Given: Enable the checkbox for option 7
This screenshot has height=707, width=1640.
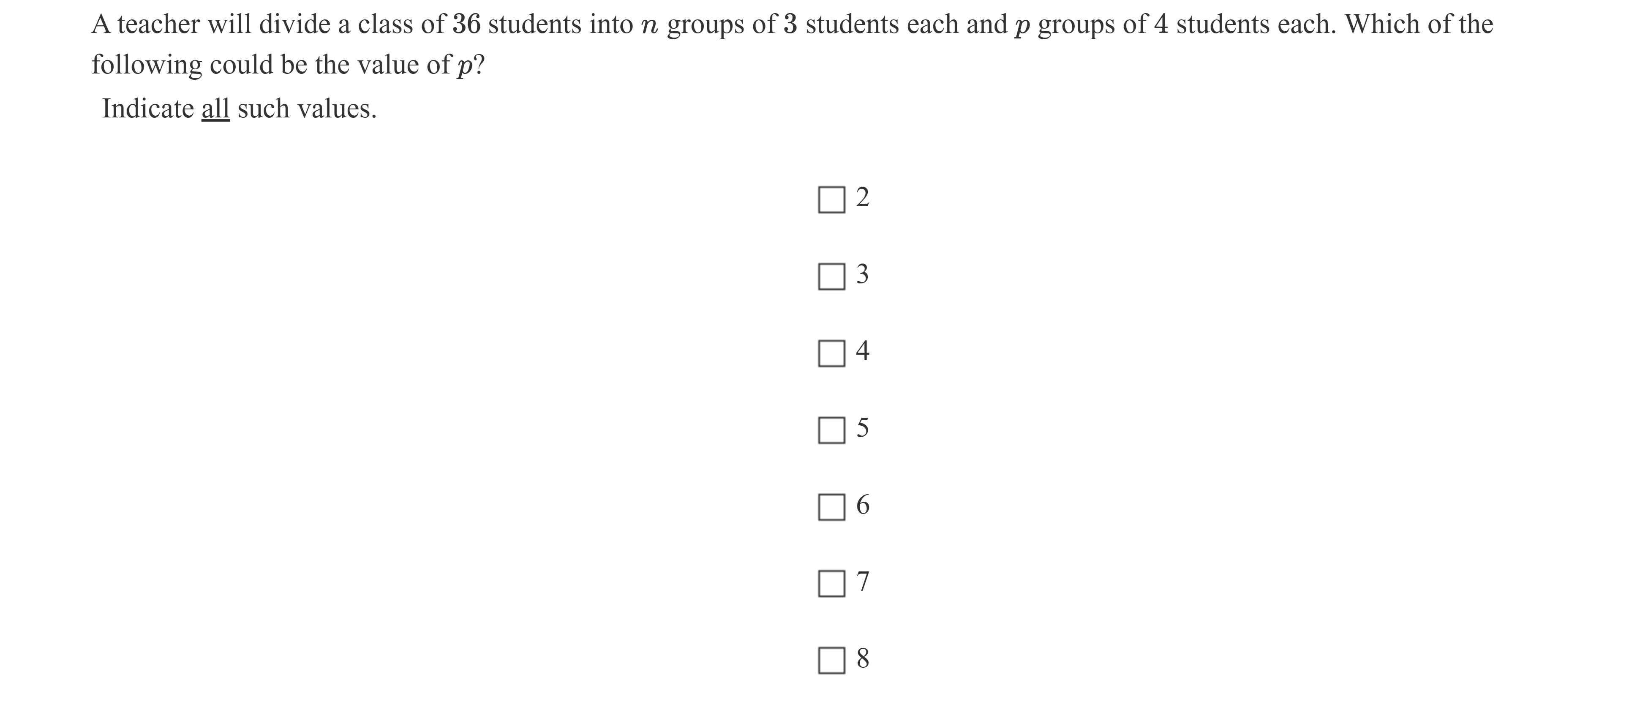Looking at the screenshot, I should pos(831,584).
